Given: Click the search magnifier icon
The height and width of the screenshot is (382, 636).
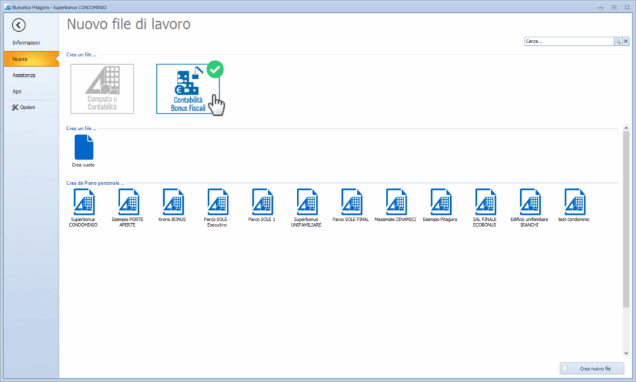Looking at the screenshot, I should [x=618, y=42].
